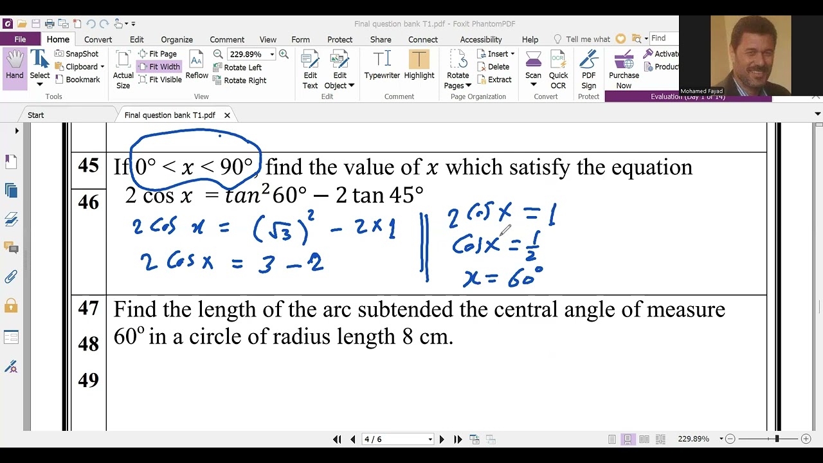823x463 pixels.
Task: Click the zoom out magnifier icon
Action: click(218, 55)
